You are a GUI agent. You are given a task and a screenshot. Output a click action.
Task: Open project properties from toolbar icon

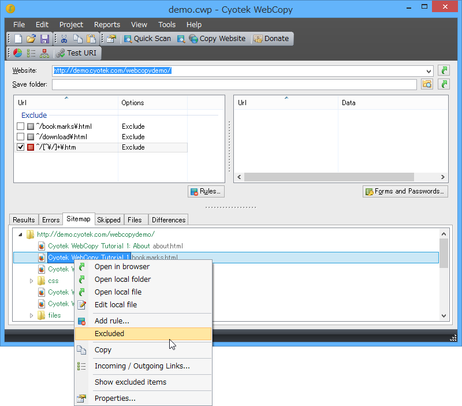pyautogui.click(x=111, y=39)
